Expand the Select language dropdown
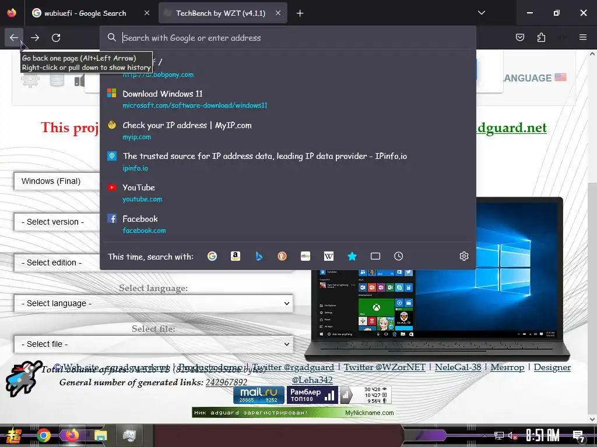597x447 pixels. coord(153,303)
